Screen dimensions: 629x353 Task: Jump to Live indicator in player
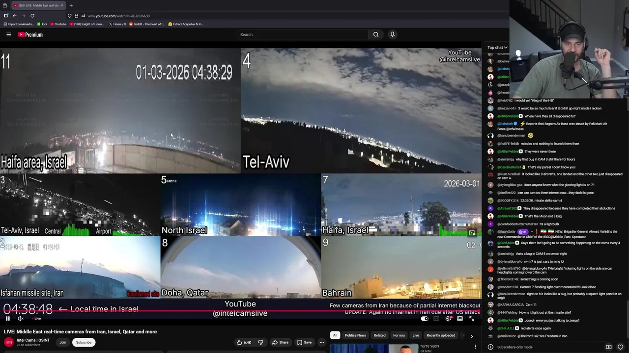coord(37,319)
